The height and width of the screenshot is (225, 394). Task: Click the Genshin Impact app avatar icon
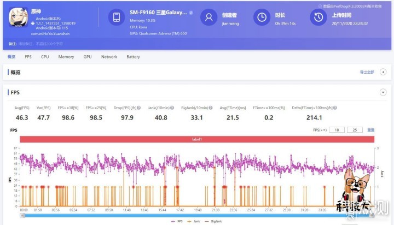(19, 17)
